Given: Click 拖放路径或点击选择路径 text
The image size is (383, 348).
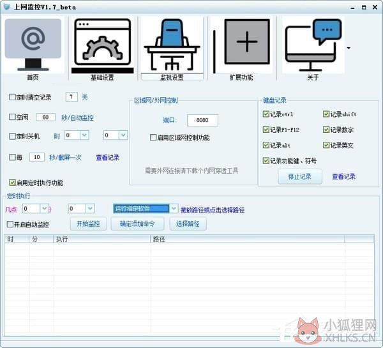Looking at the screenshot, I should coord(213,210).
